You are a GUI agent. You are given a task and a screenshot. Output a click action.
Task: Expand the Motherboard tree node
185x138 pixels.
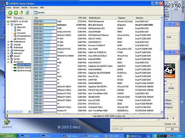click(8, 42)
